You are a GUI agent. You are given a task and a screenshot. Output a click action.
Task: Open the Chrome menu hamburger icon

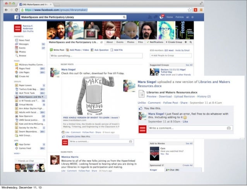201,10
